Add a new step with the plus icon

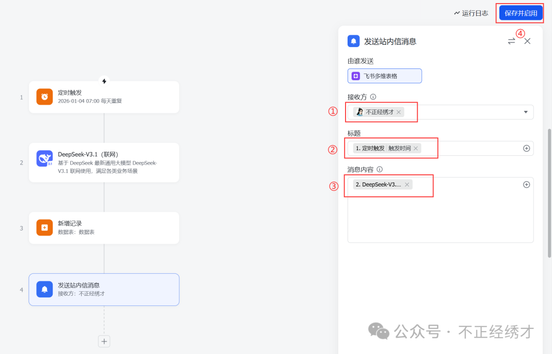[104, 341]
